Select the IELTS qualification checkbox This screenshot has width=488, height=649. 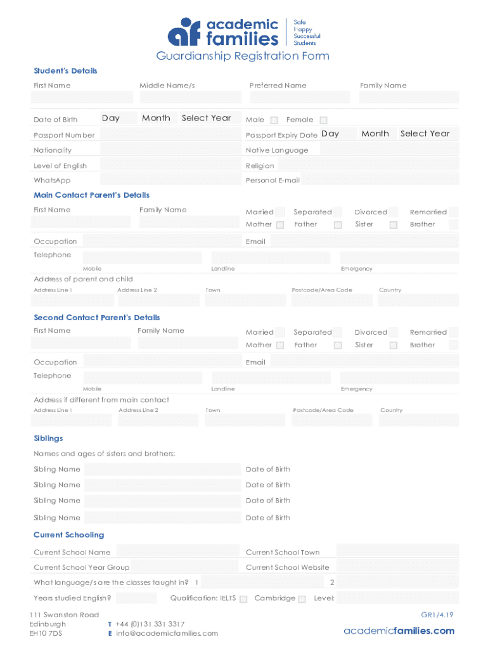(x=243, y=599)
